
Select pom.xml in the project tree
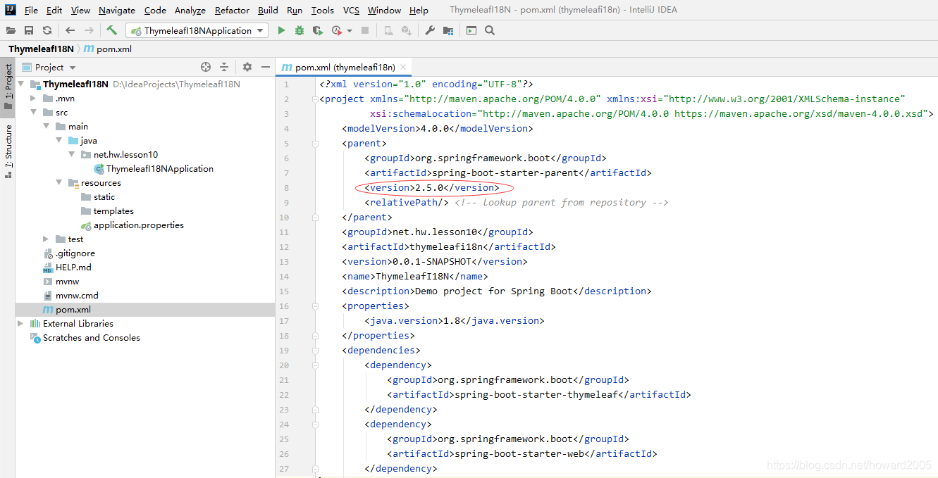click(x=73, y=310)
